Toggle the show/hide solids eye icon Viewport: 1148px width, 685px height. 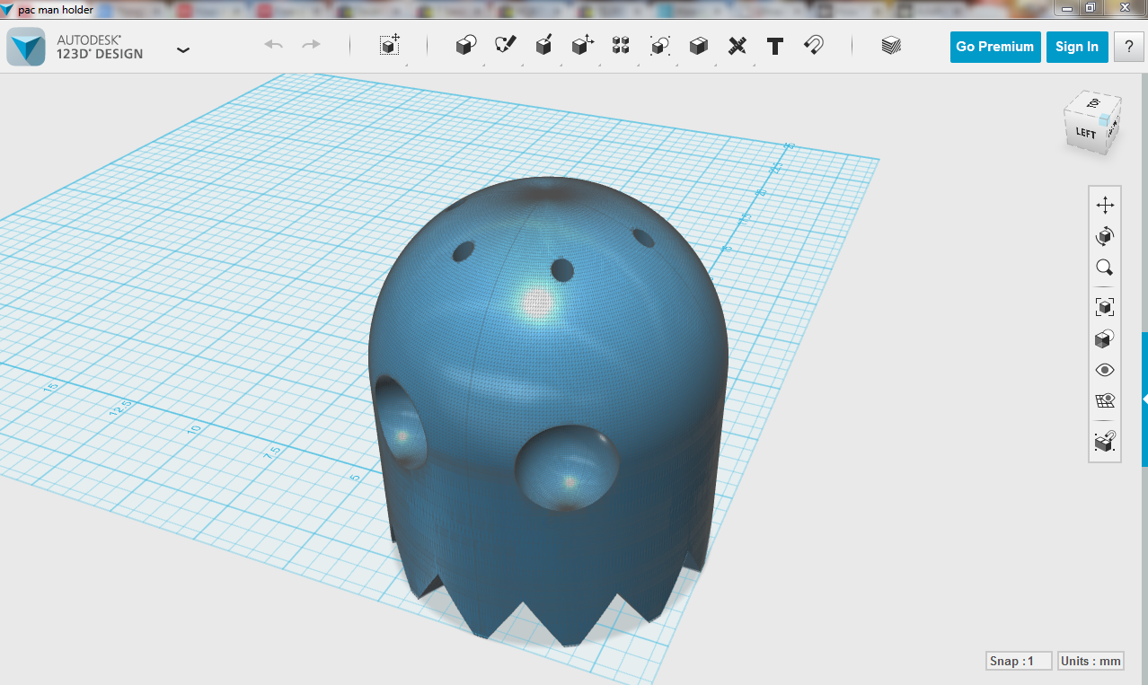1105,370
